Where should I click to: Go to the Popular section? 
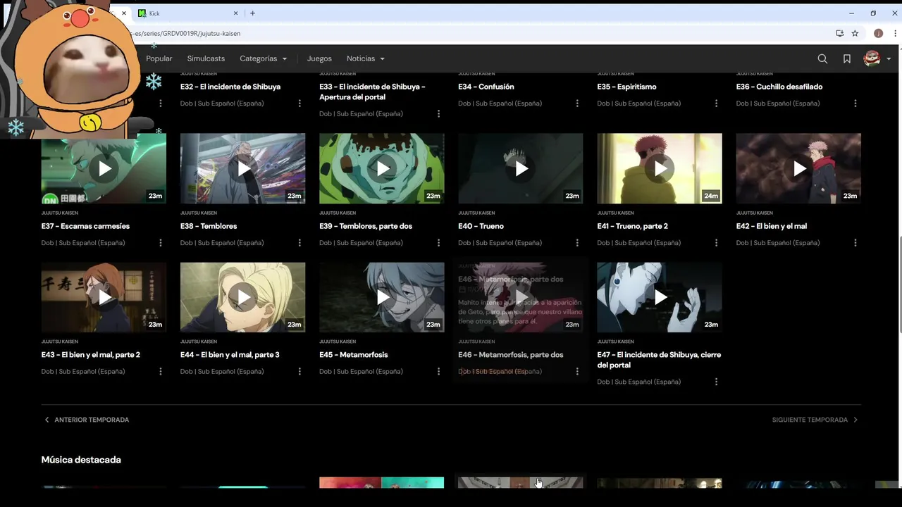pyautogui.click(x=159, y=58)
